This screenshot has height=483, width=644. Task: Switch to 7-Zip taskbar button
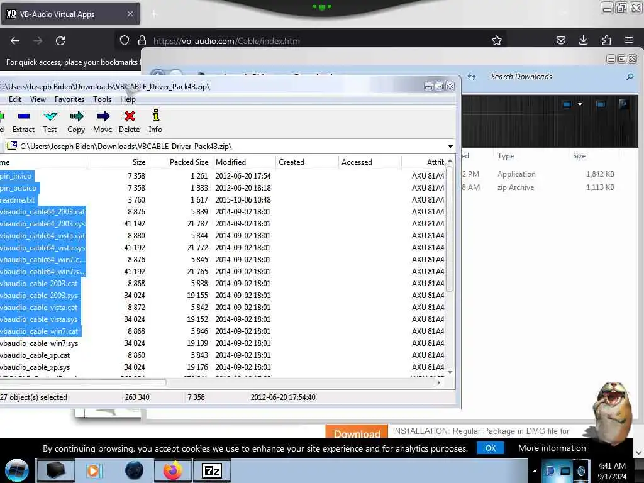(x=212, y=470)
